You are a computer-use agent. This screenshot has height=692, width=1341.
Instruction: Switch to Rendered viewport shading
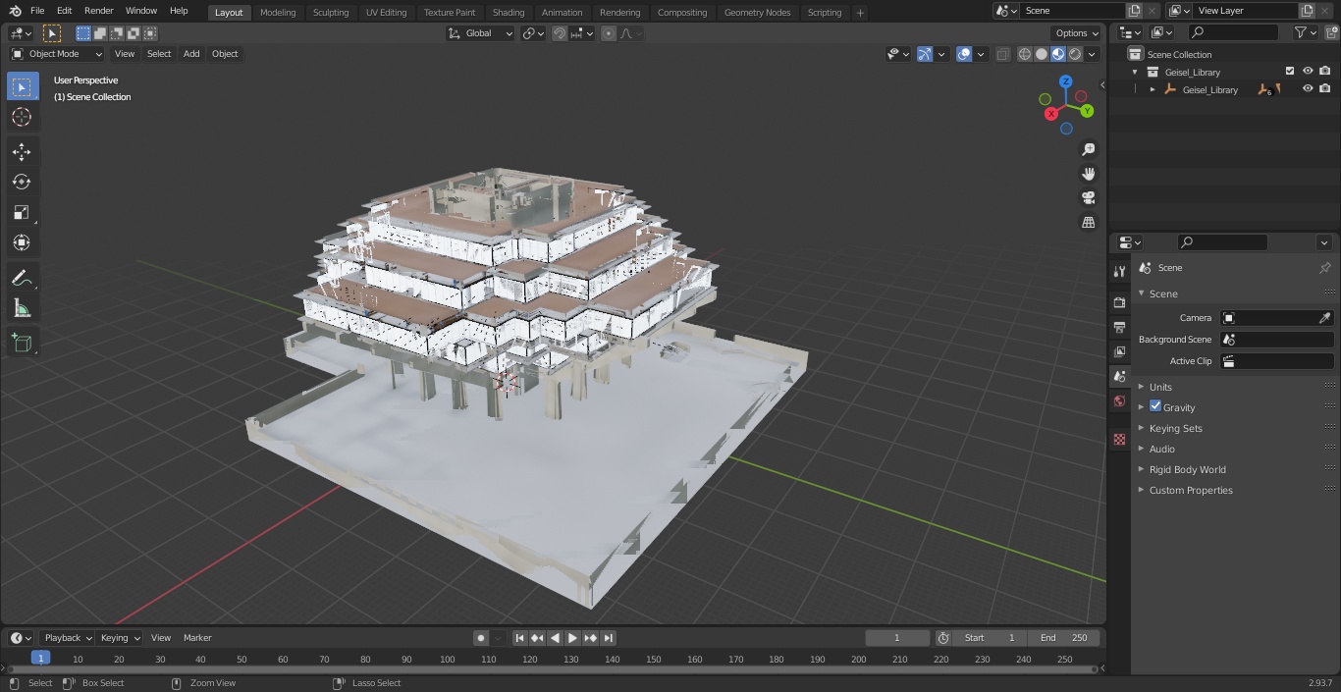(1075, 54)
